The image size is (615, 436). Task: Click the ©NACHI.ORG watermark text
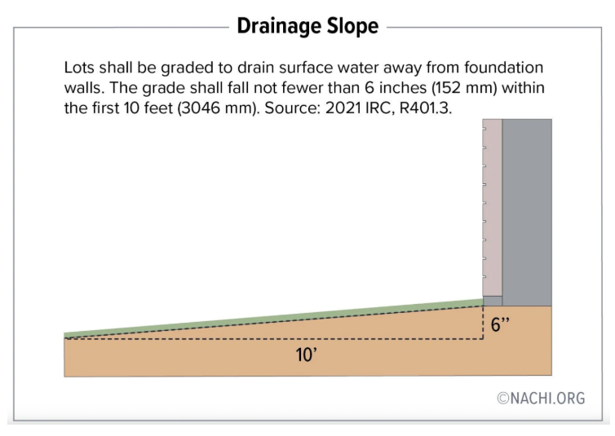[x=541, y=399]
